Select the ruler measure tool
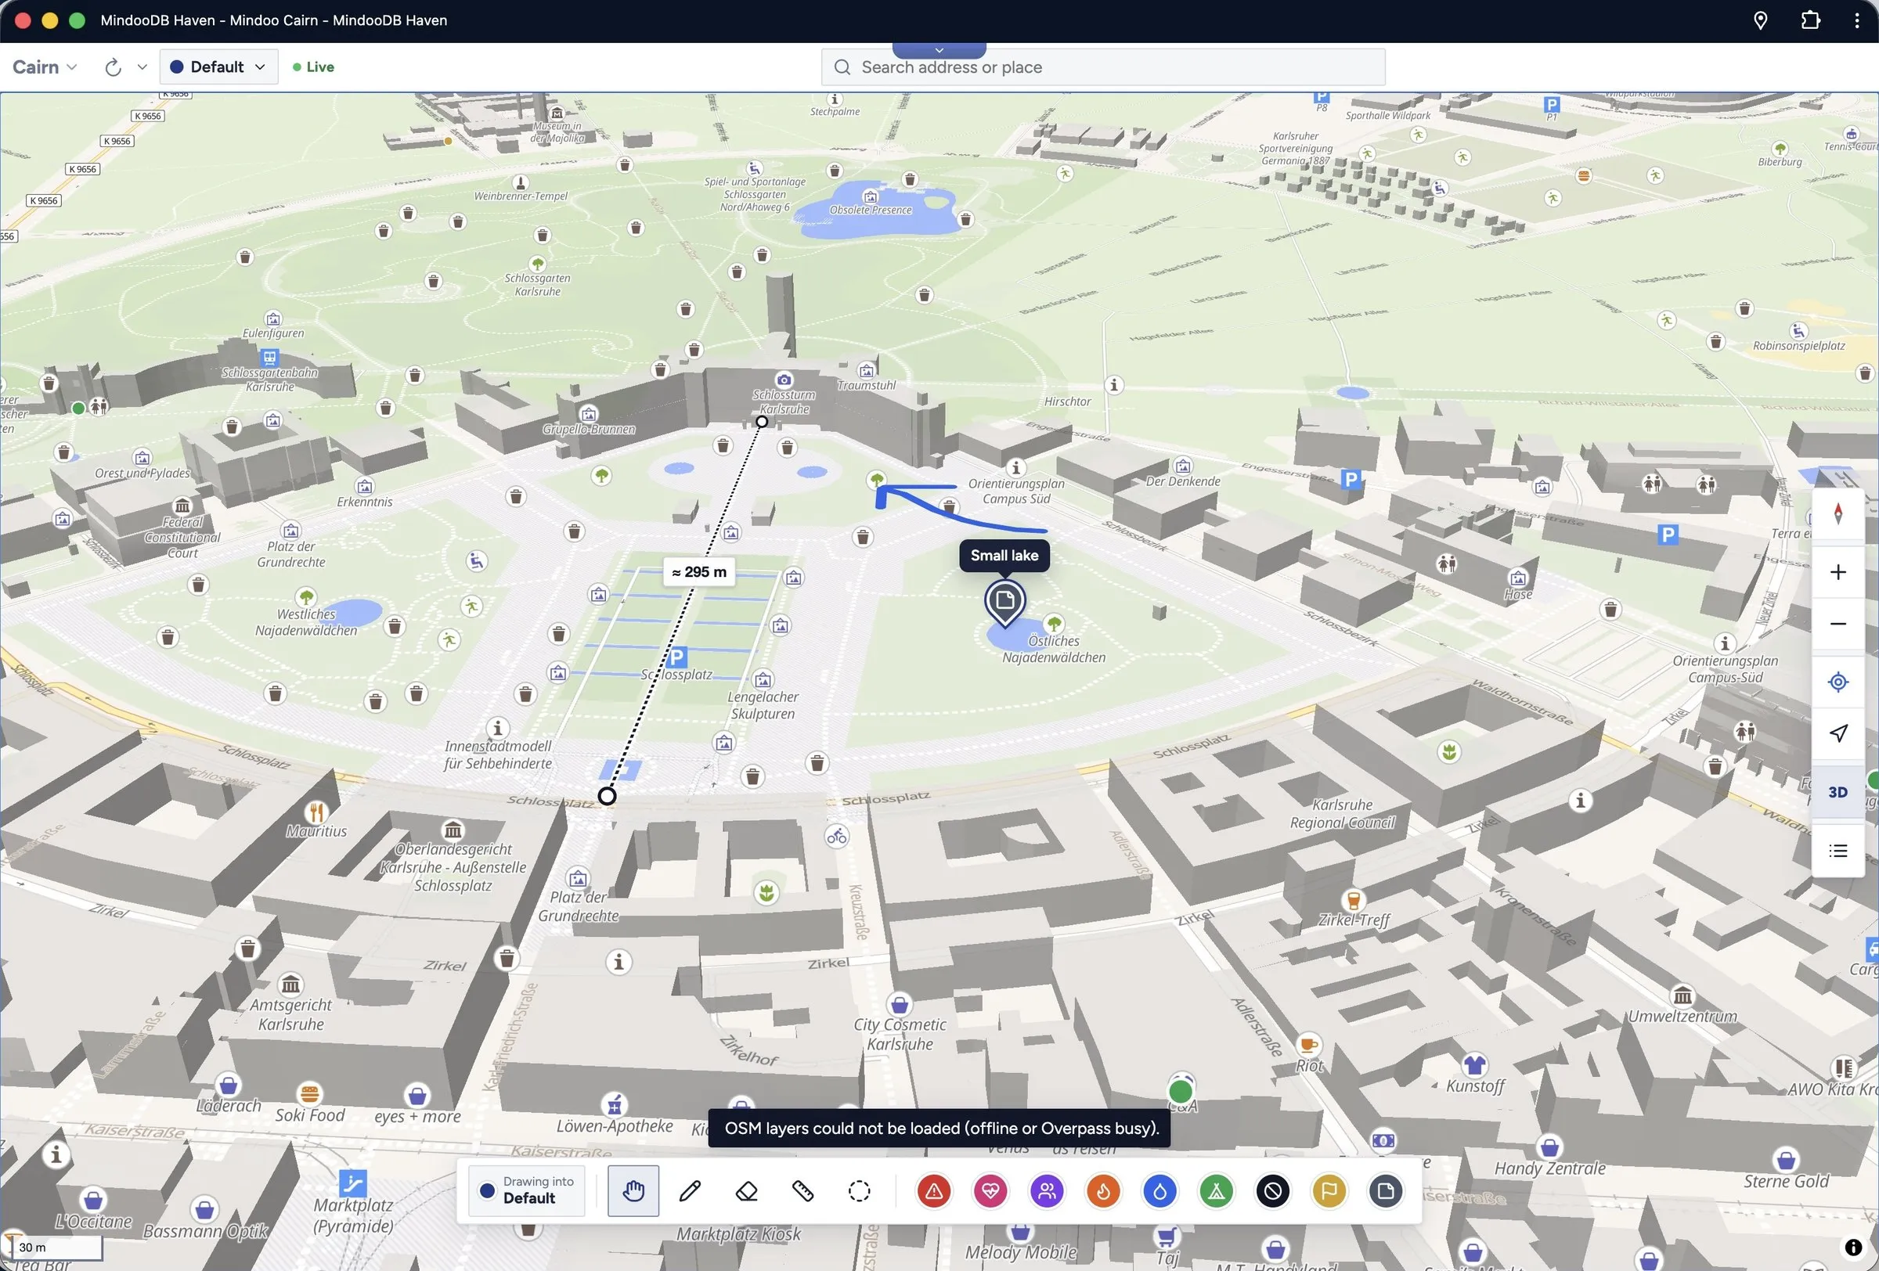Viewport: 1879px width, 1271px height. [x=802, y=1190]
